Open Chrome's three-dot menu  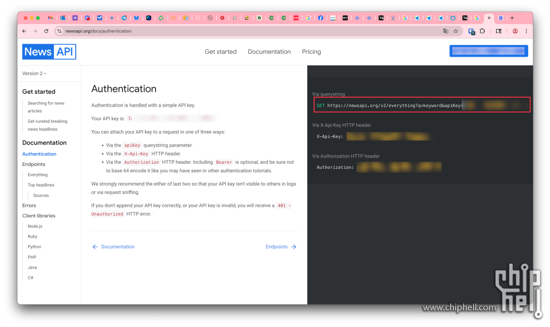[x=526, y=31]
